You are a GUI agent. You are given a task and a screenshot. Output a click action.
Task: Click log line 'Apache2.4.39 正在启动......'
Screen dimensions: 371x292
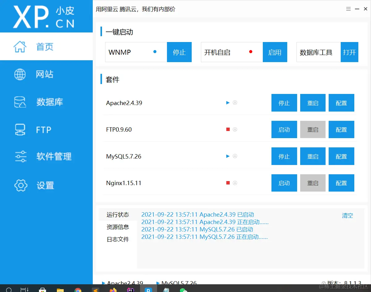tap(205, 222)
